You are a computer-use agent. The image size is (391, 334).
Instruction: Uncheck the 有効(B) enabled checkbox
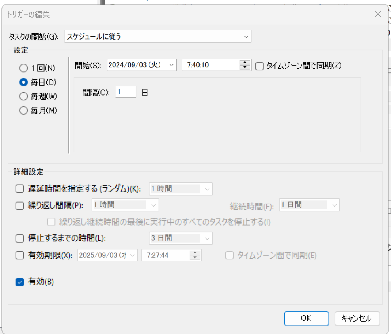coord(20,282)
